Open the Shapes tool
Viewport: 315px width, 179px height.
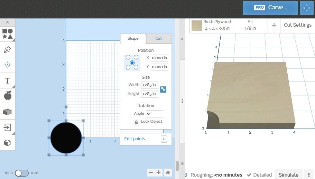(7, 34)
